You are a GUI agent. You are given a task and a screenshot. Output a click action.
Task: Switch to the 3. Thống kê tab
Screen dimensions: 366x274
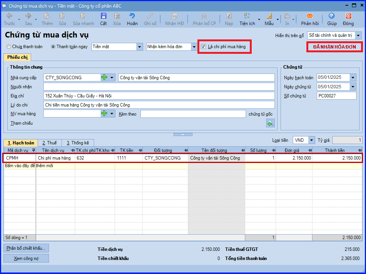[x=78, y=143]
